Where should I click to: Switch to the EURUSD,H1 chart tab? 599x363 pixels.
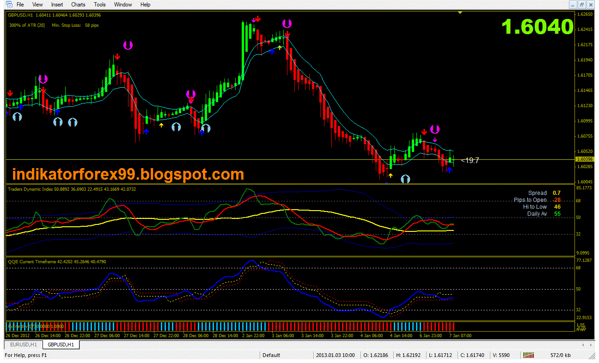(23, 345)
